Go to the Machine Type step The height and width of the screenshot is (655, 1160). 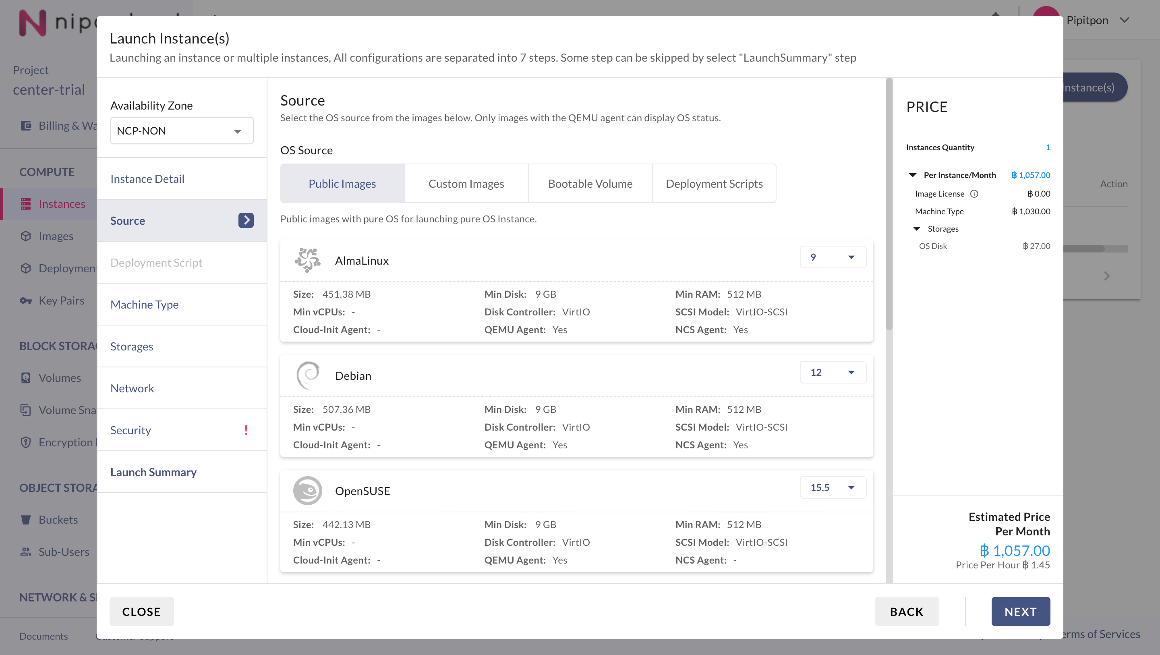182,304
